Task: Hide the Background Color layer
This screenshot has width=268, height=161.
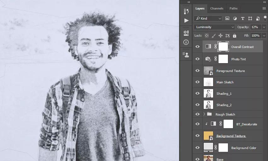Action: tap(198, 147)
